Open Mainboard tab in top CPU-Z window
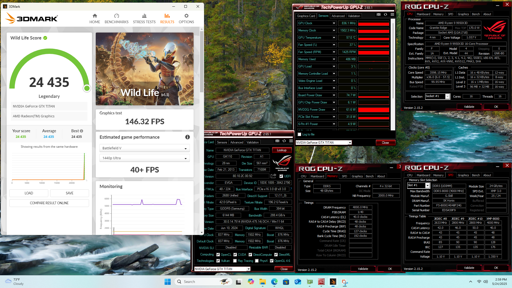 (423, 14)
